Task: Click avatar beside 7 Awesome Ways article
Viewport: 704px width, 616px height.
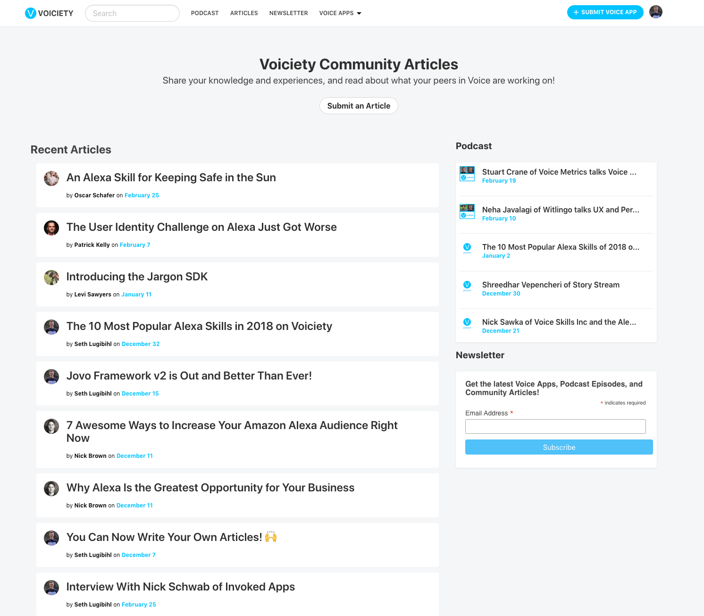Action: click(x=51, y=426)
